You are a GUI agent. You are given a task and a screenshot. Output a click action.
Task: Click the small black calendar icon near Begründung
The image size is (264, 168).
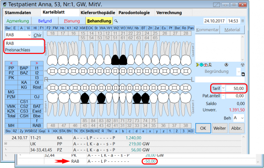243,74
